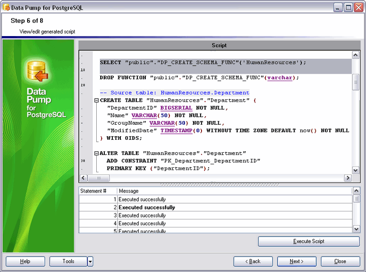Go to the Next step
This screenshot has width=366, height=272.
pyautogui.click(x=296, y=261)
